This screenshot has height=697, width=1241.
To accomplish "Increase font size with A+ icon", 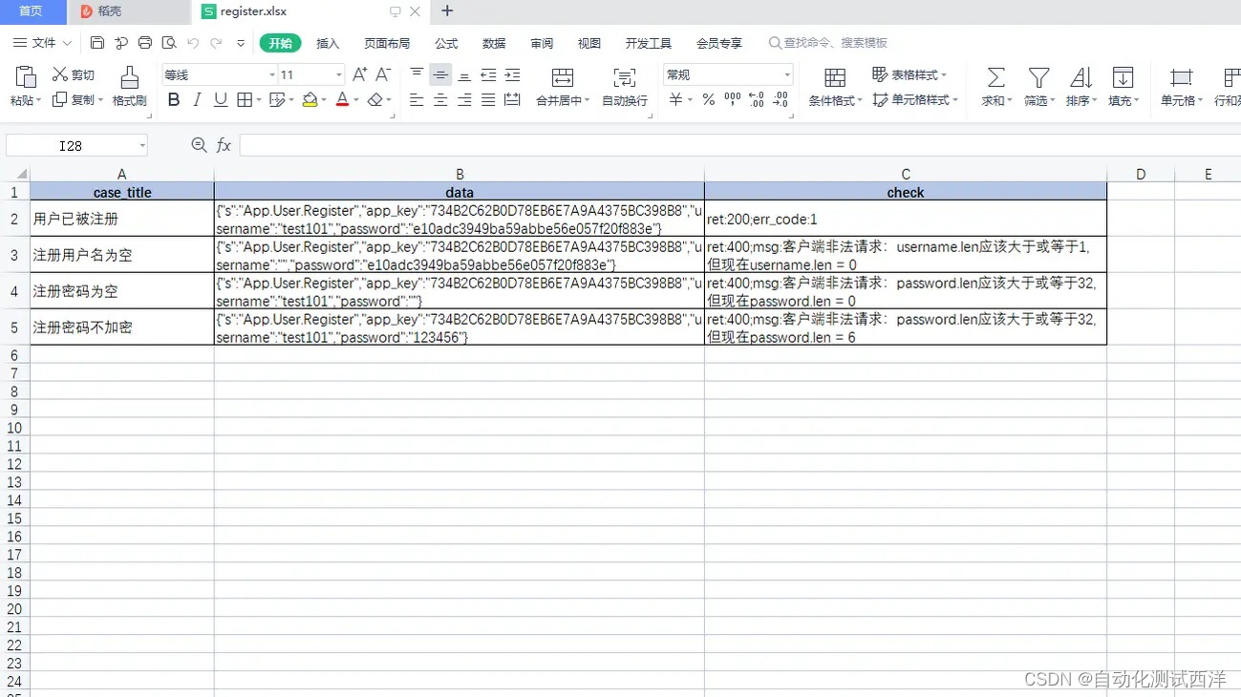I will tap(360, 74).
